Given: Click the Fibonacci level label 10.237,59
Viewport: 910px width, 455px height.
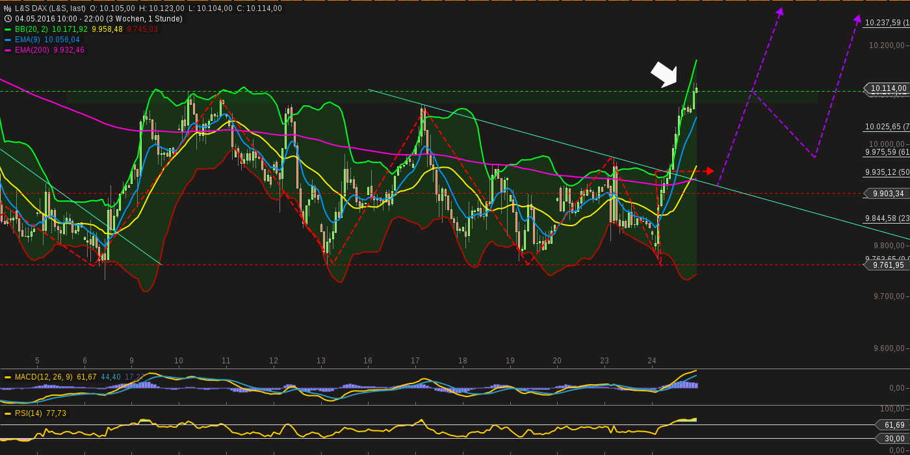Looking at the screenshot, I should 887,23.
